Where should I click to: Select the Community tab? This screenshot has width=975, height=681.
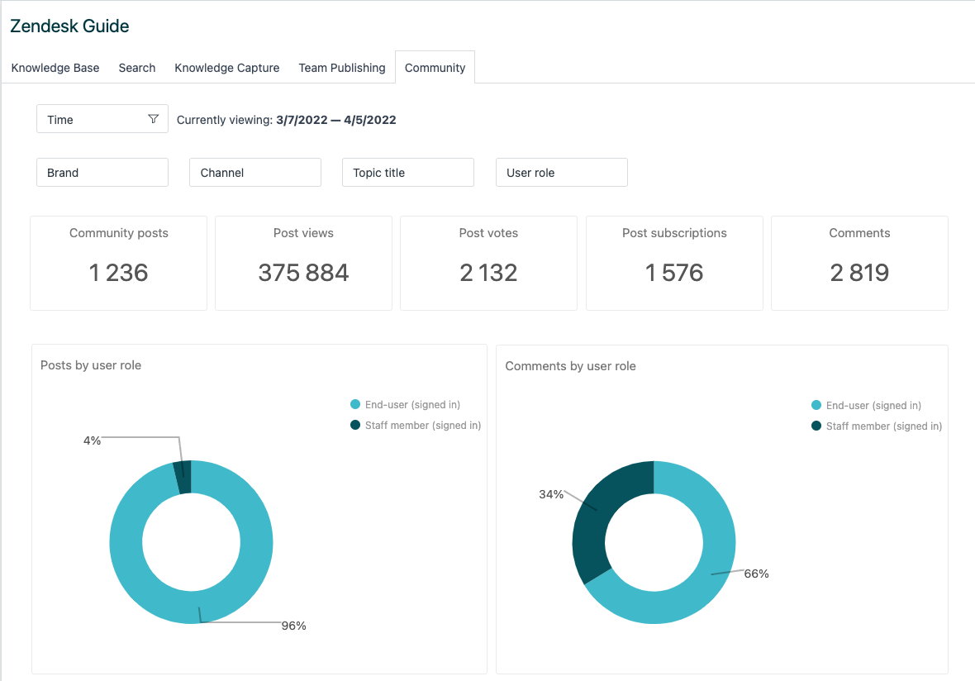pyautogui.click(x=435, y=68)
